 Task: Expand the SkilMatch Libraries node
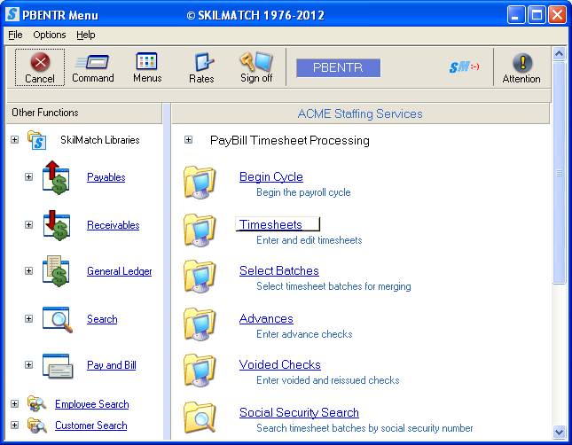coord(14,140)
